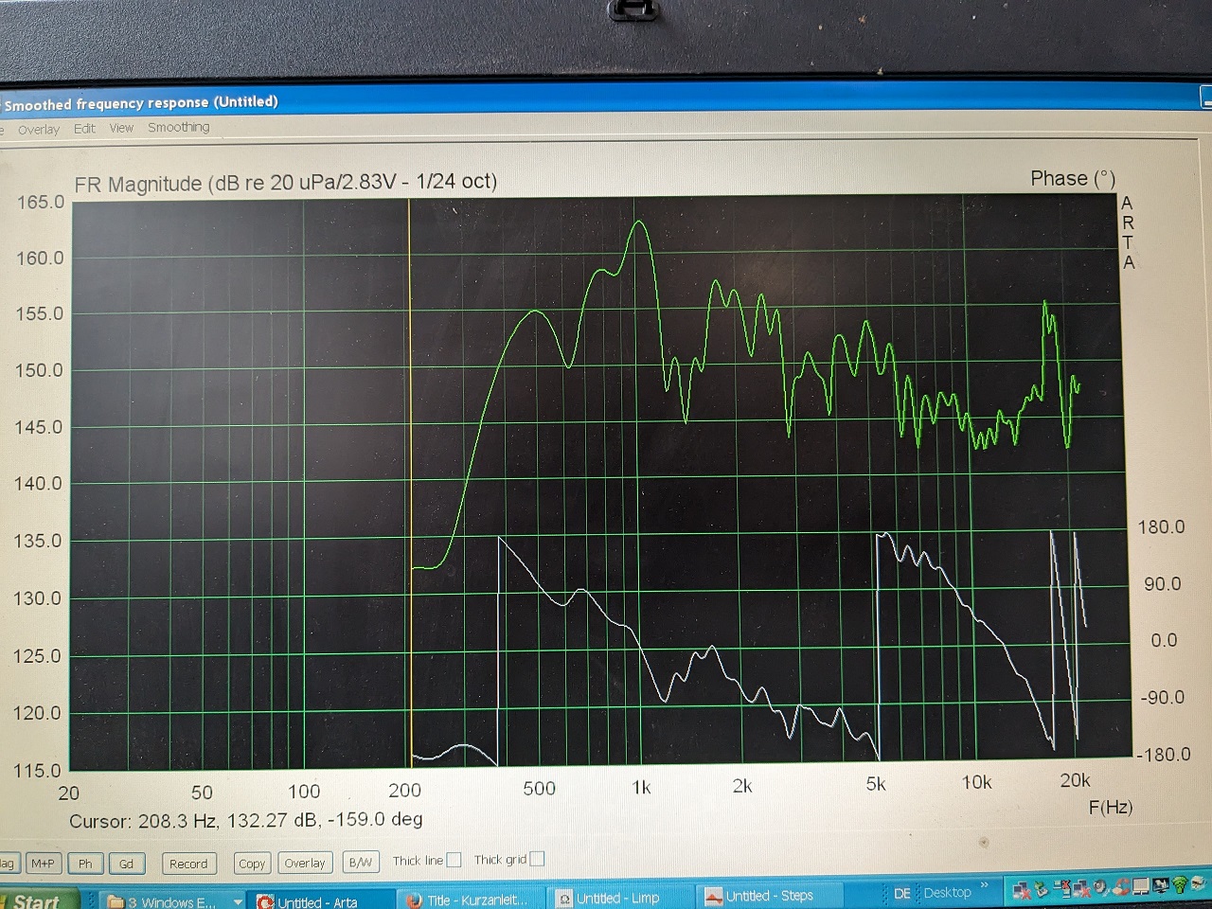Screen dimensions: 1212x909
Task: Open the Smoothing menu
Action: coord(178,127)
